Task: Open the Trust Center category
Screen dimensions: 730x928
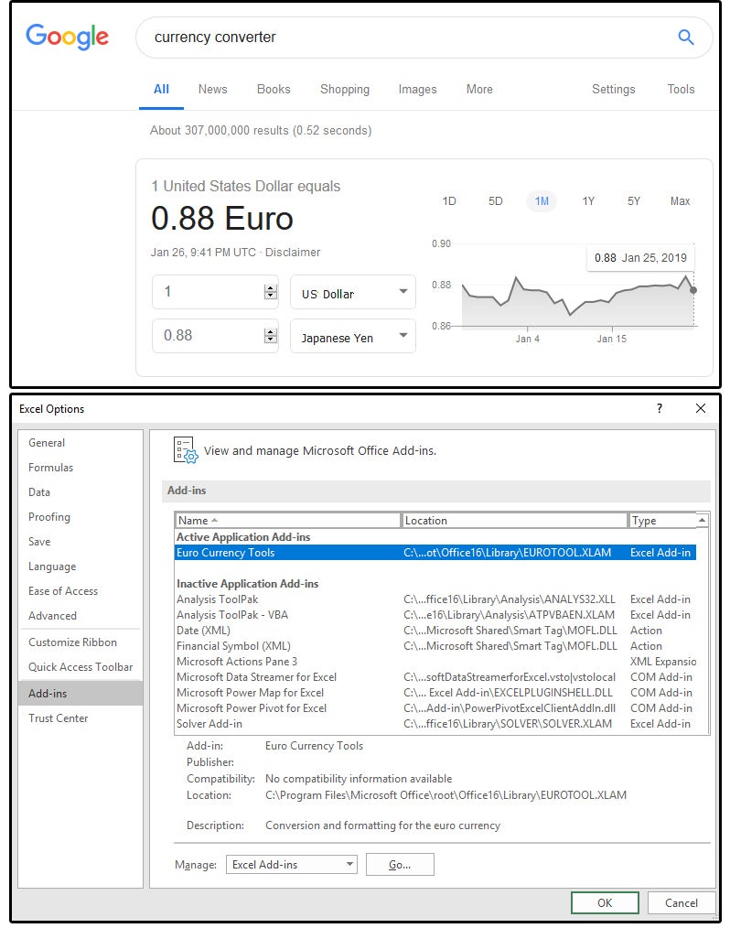Action: [80, 718]
